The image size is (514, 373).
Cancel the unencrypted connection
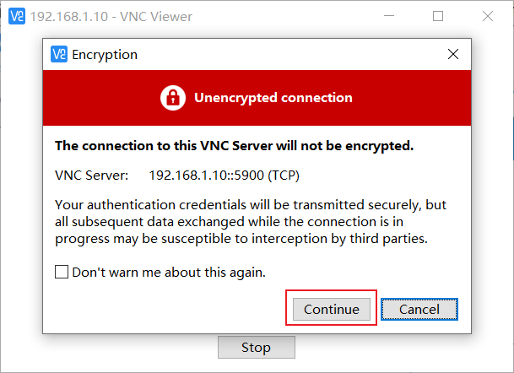(x=419, y=309)
